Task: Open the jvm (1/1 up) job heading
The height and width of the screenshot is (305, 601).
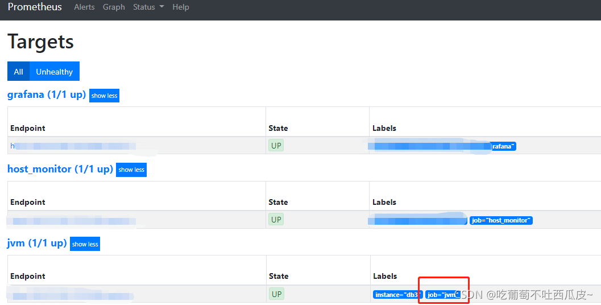Action: pyautogui.click(x=37, y=243)
